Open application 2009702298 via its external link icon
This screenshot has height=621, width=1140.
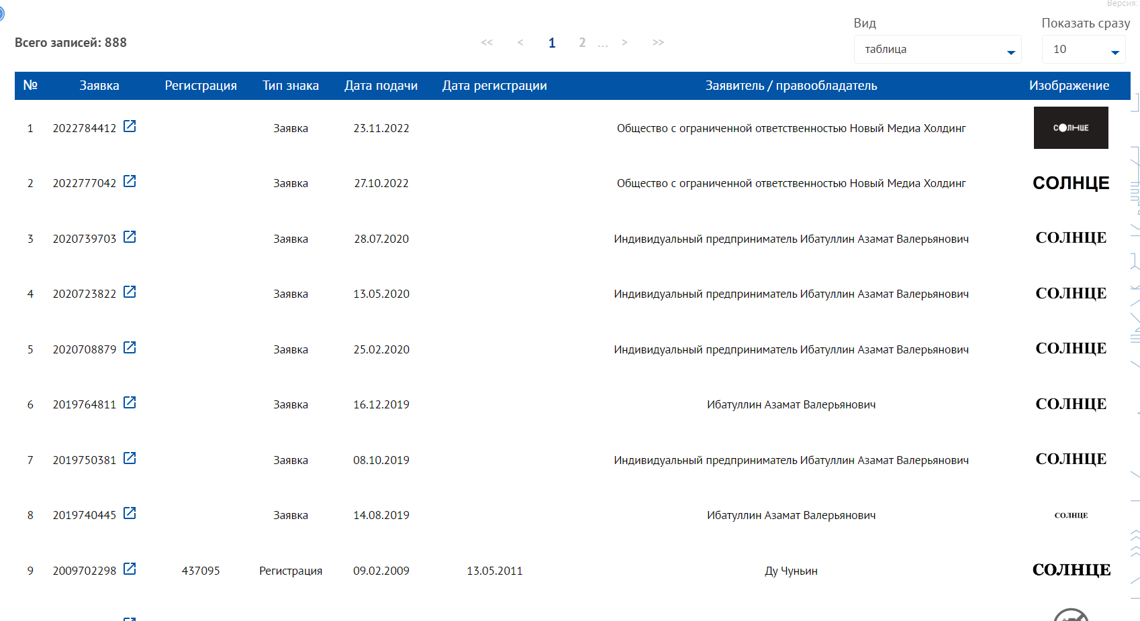[x=130, y=569]
